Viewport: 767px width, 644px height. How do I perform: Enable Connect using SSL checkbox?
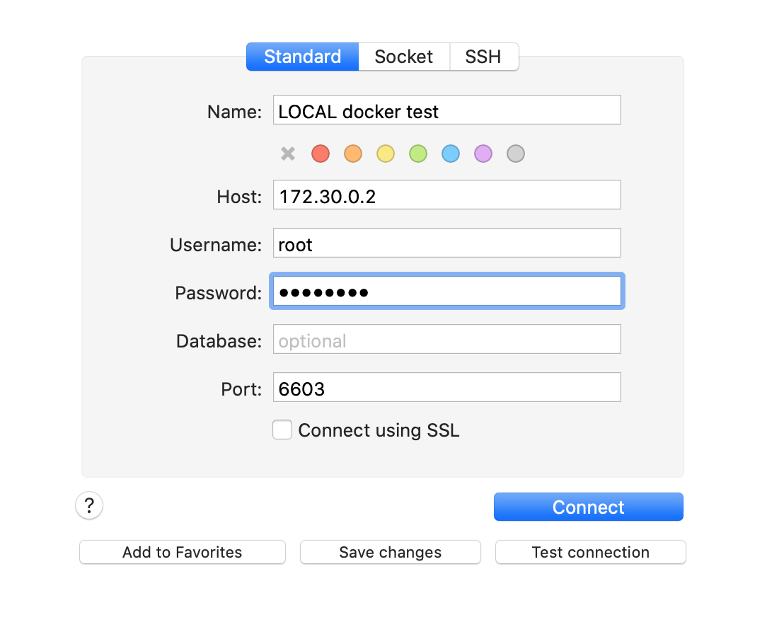point(282,430)
